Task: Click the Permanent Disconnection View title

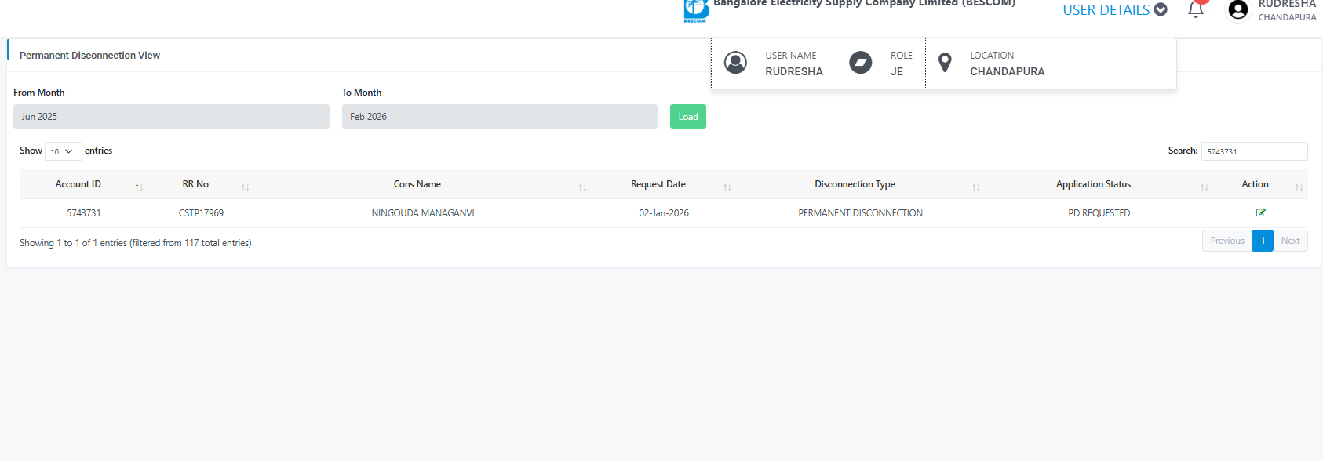Action: pyautogui.click(x=89, y=56)
